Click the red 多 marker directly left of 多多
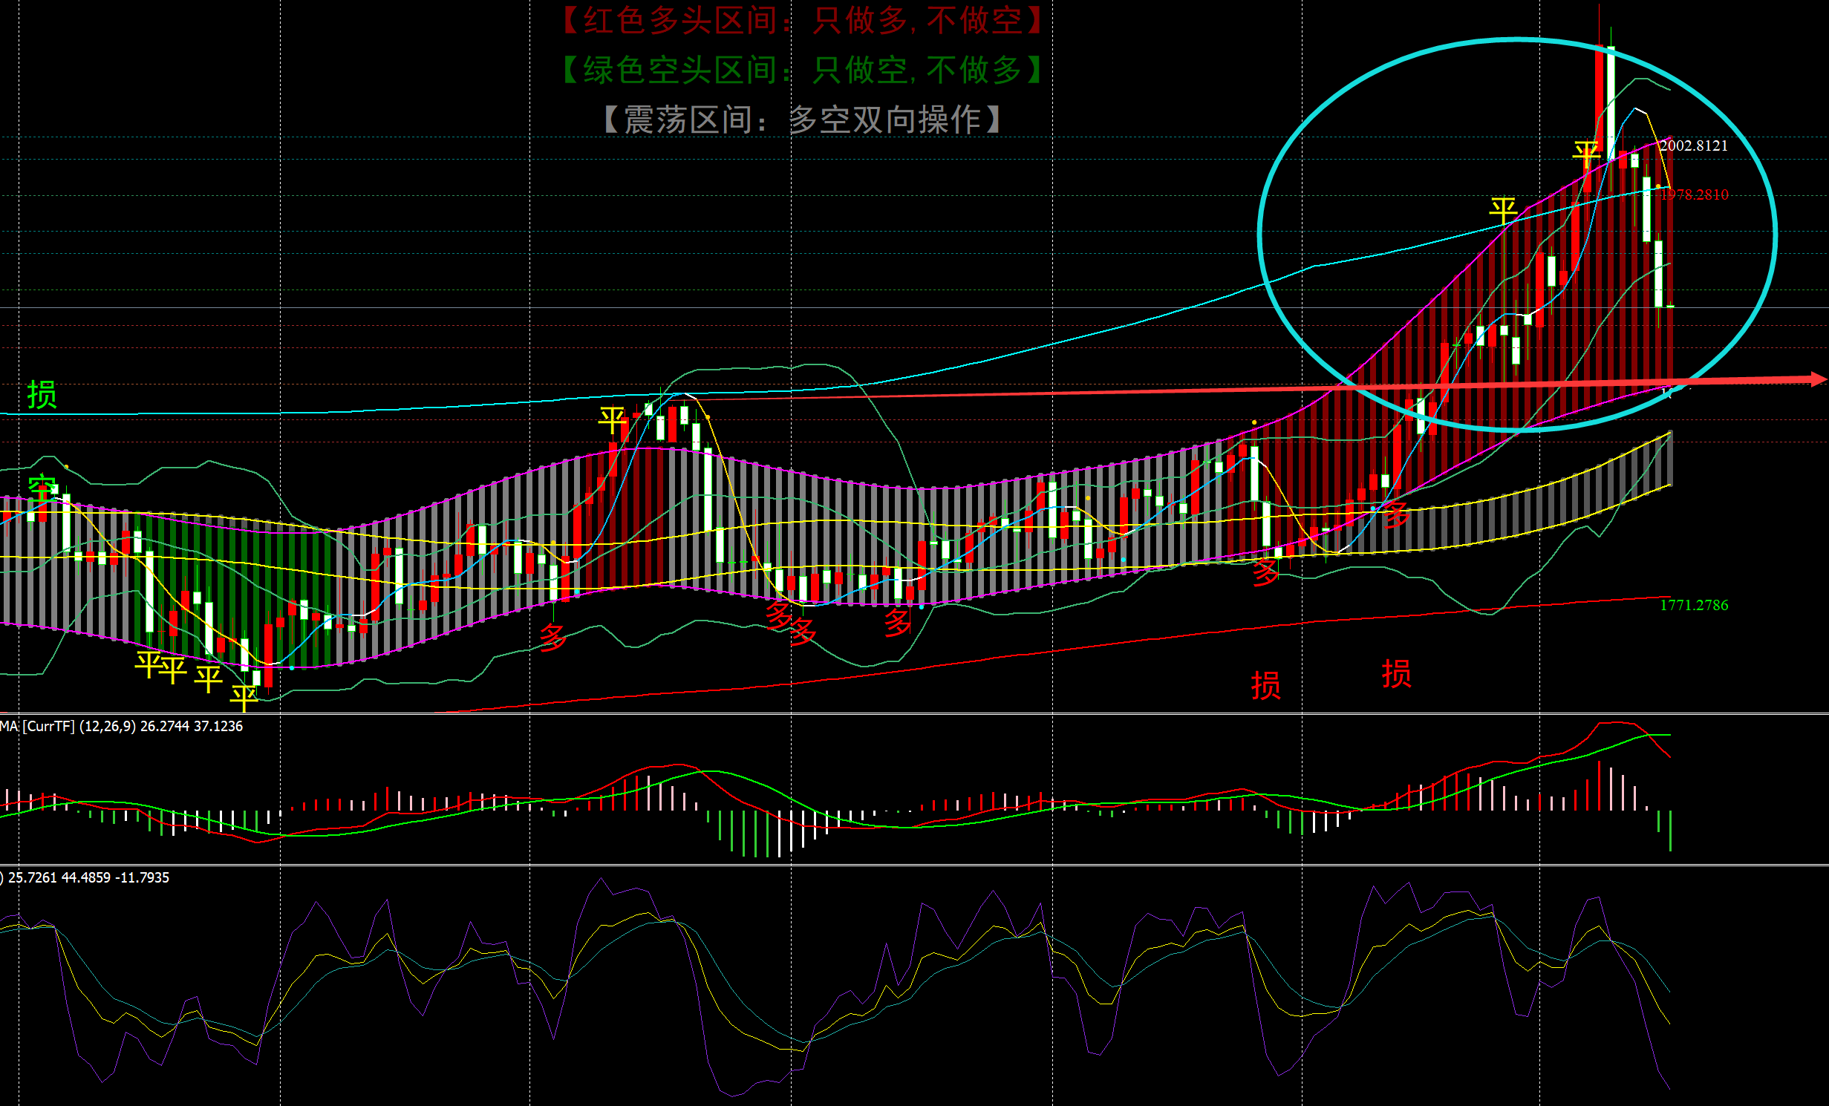1829x1106 pixels. (x=552, y=637)
